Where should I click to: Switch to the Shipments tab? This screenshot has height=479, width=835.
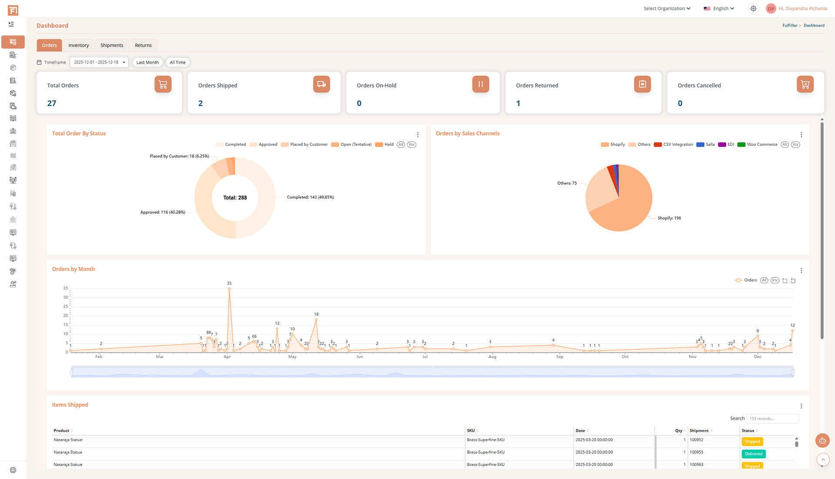click(x=112, y=46)
